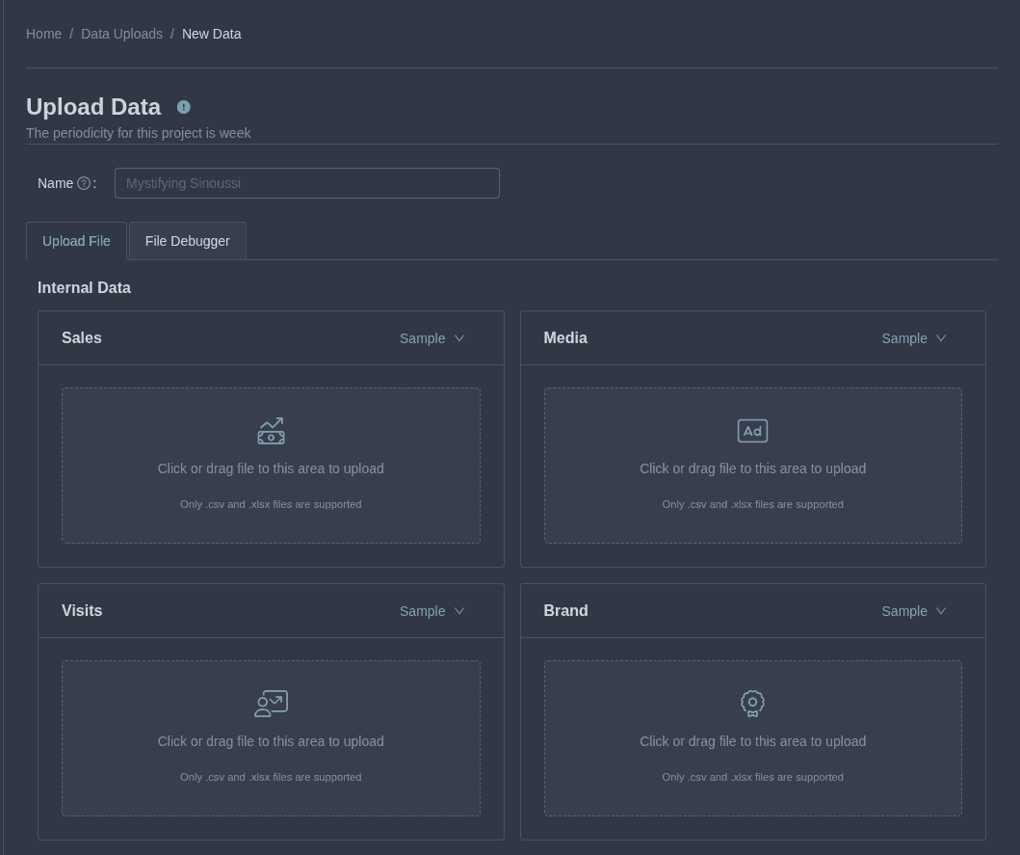Click the info icon beside Upload Data

(x=183, y=107)
